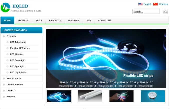170x109 pixels.
Task: Open Flexible LED strips category
Action: point(20,48)
